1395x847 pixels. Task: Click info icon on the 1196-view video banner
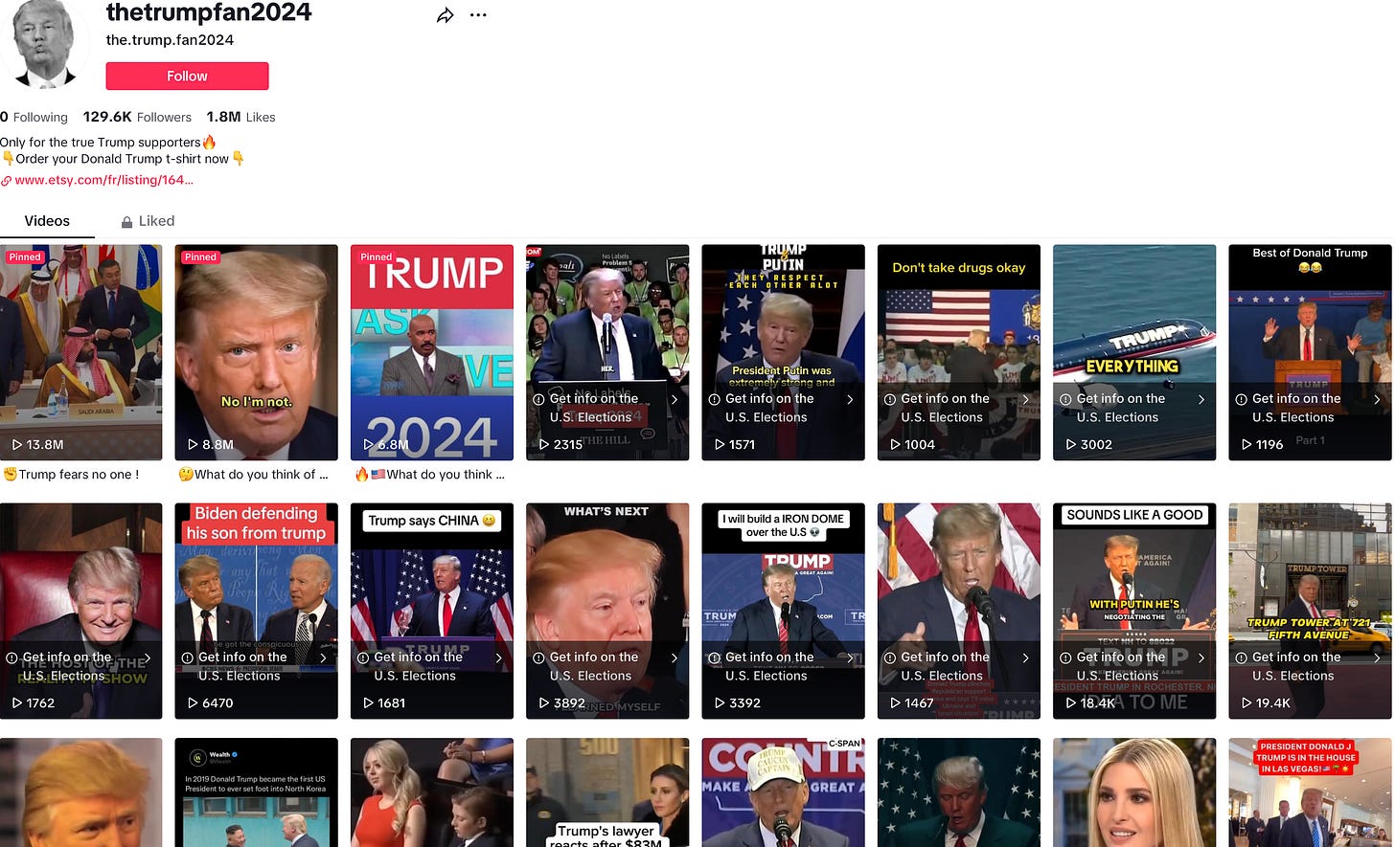(1242, 400)
